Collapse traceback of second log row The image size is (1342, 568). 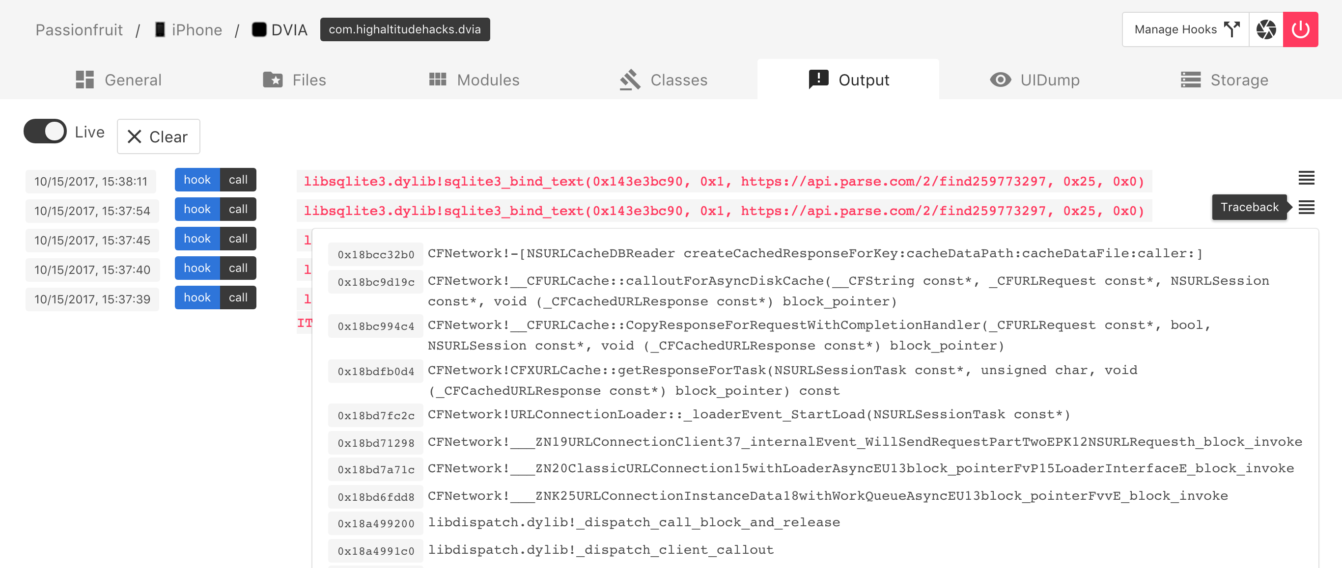(x=1306, y=207)
